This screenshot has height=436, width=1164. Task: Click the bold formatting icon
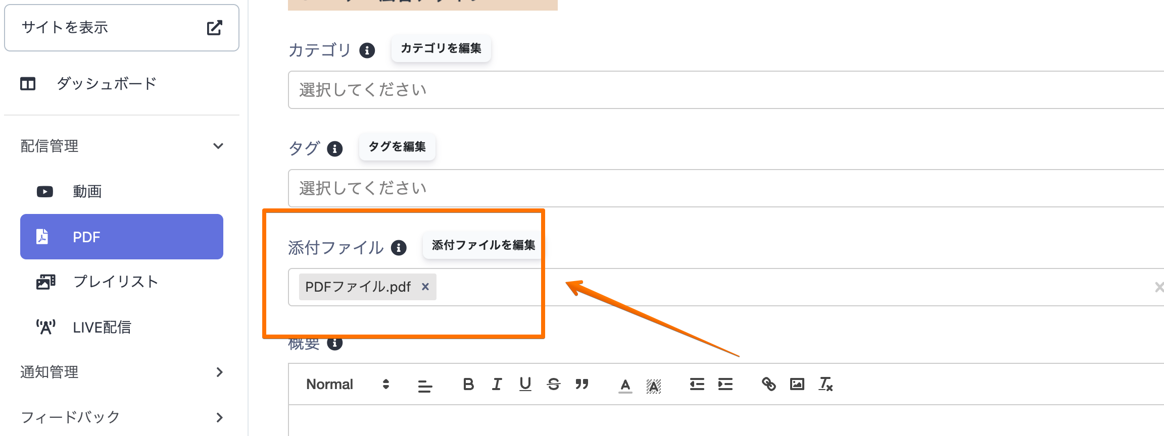(468, 385)
